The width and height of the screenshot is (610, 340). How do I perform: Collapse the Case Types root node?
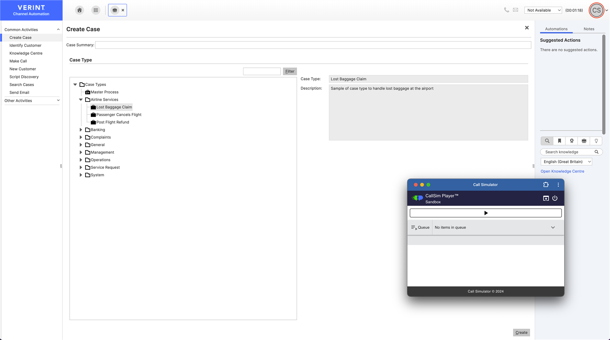point(75,84)
